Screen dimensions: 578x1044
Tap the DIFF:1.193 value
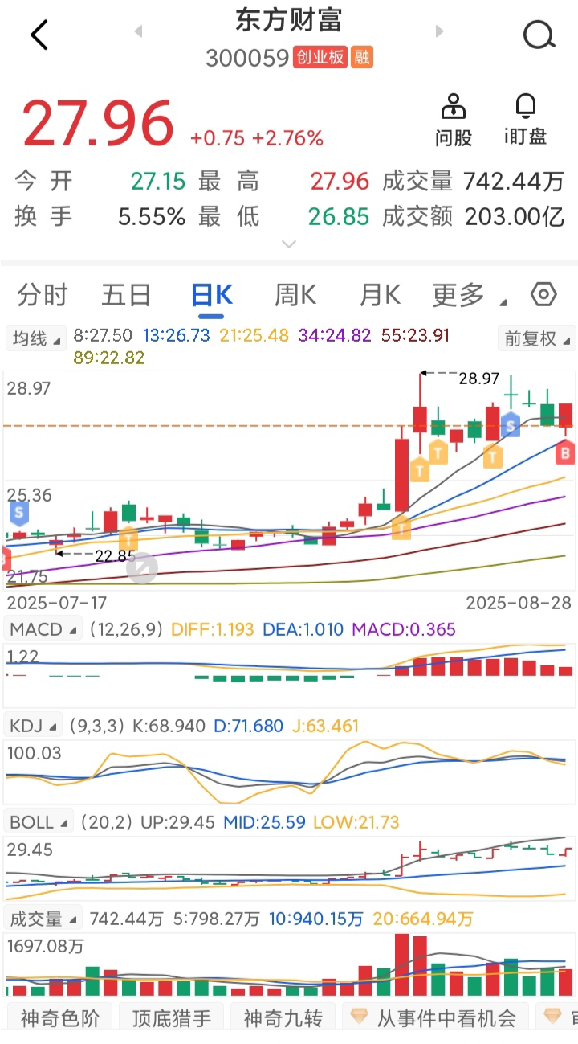tap(213, 629)
